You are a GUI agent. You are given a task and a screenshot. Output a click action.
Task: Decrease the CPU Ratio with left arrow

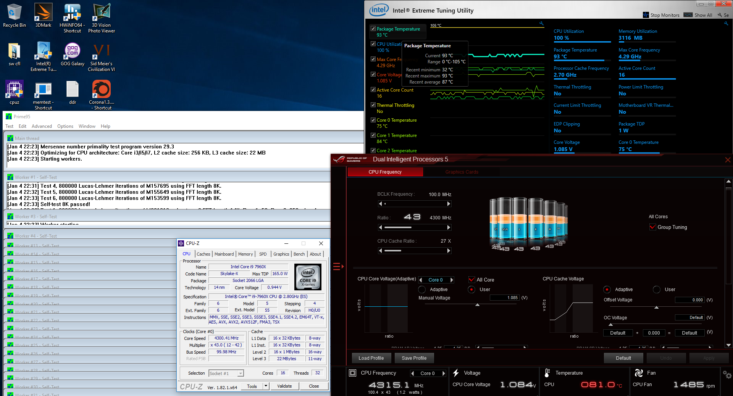[x=380, y=227]
